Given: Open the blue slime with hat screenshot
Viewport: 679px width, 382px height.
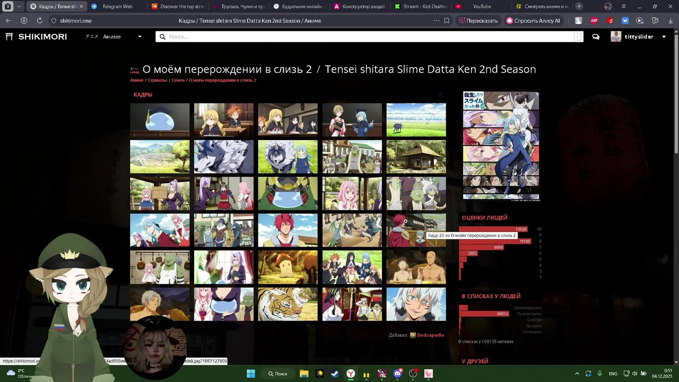Looking at the screenshot, I should pyautogui.click(x=160, y=120).
